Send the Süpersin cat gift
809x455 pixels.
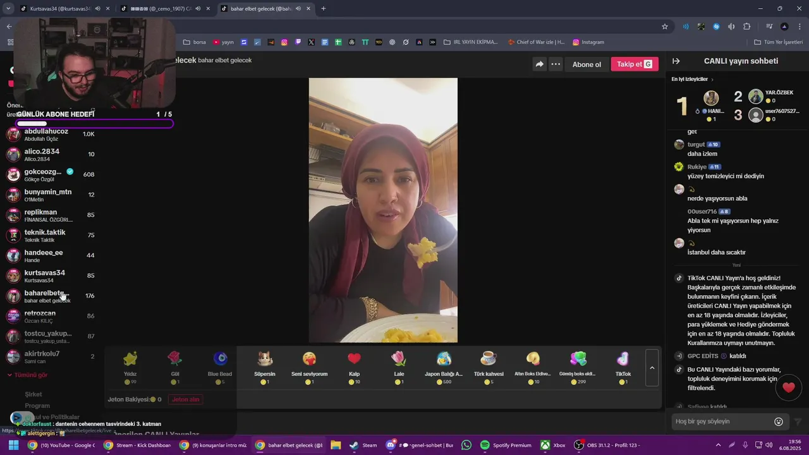coord(265,367)
